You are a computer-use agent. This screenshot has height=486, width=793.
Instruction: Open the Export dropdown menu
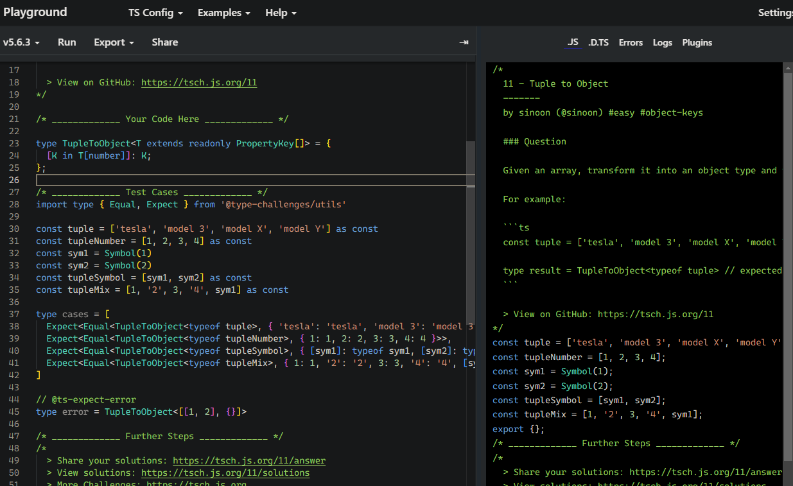pos(114,42)
